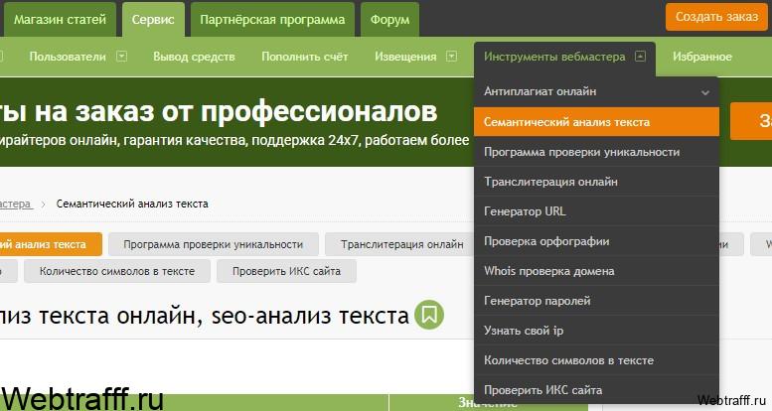The height and width of the screenshot is (411, 772).
Task: Click Инструменты вебмастера menu header
Action: point(554,57)
